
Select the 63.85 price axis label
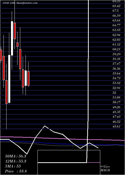coord(116,30)
